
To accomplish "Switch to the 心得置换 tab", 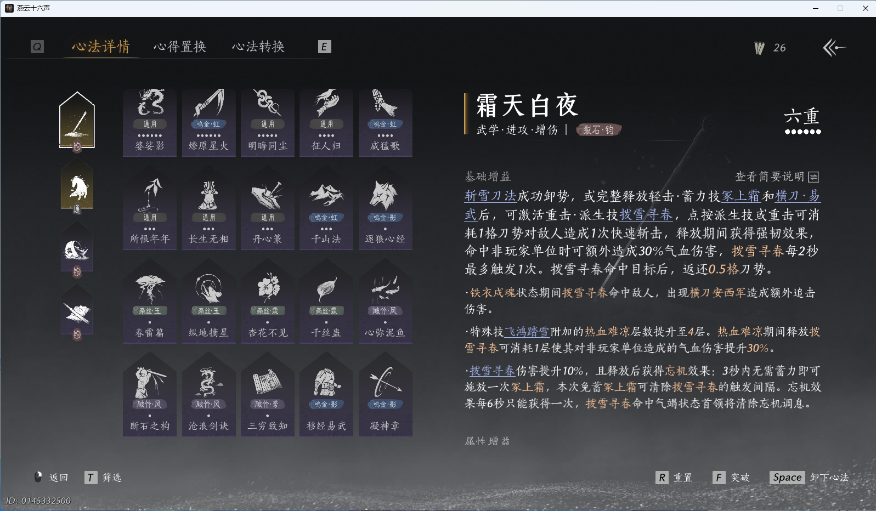I will point(180,47).
